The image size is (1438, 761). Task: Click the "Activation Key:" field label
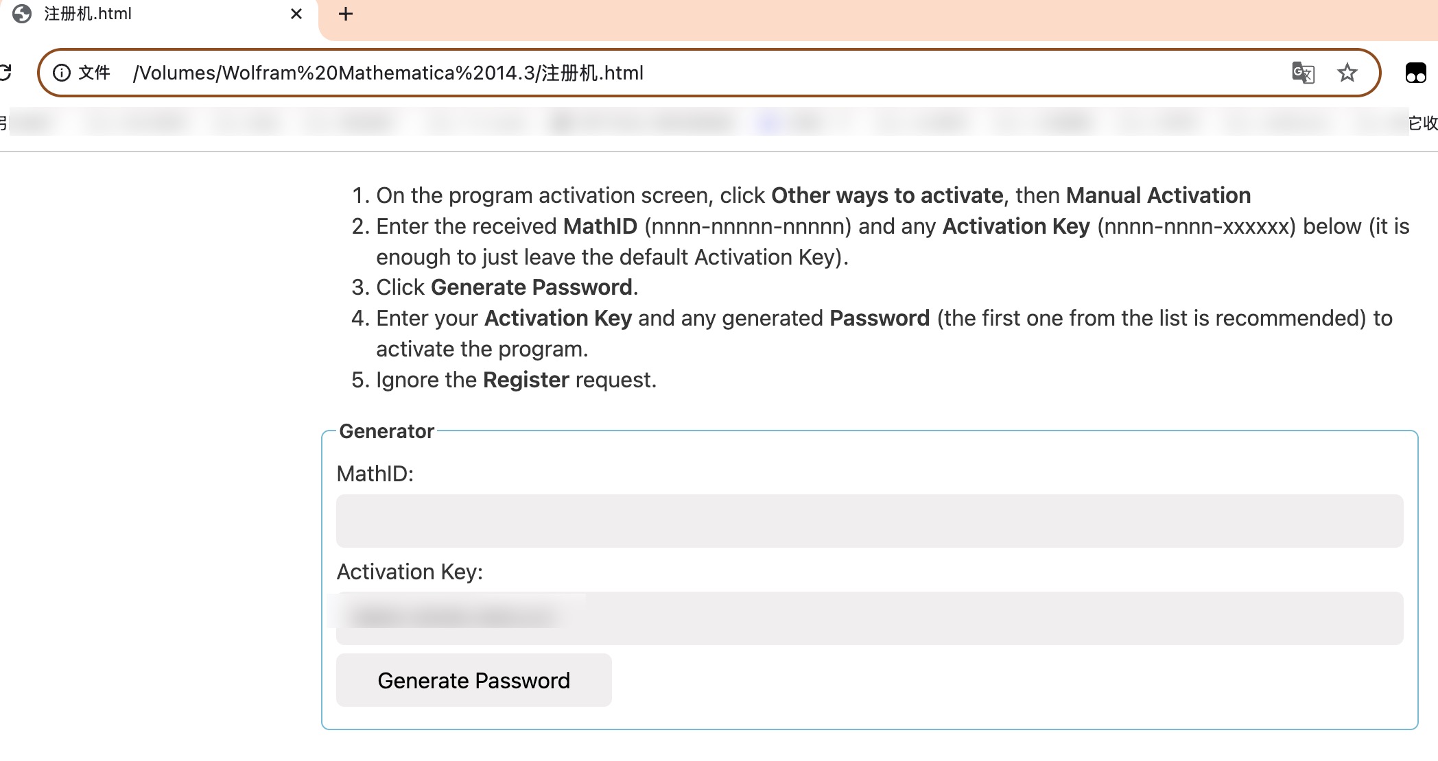[410, 572]
